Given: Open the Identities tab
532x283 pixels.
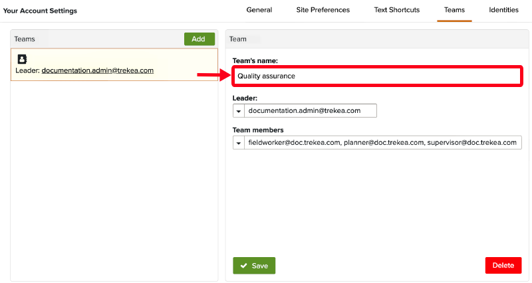Looking at the screenshot, I should click(x=504, y=11).
